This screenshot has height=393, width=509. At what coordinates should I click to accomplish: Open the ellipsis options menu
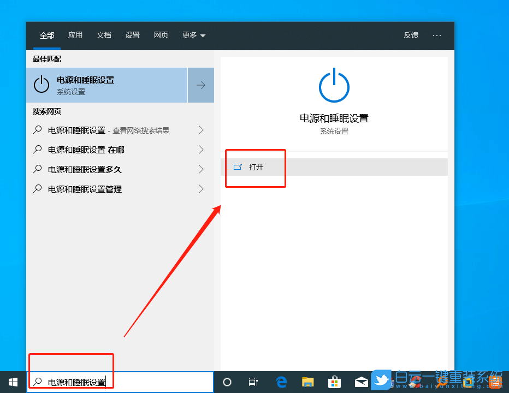[x=437, y=35]
